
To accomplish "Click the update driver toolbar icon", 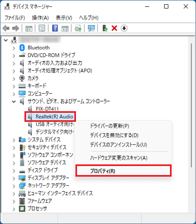I will (78, 28).
